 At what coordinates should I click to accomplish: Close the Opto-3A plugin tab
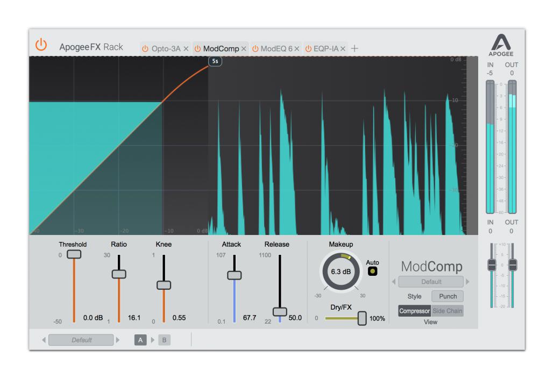186,48
